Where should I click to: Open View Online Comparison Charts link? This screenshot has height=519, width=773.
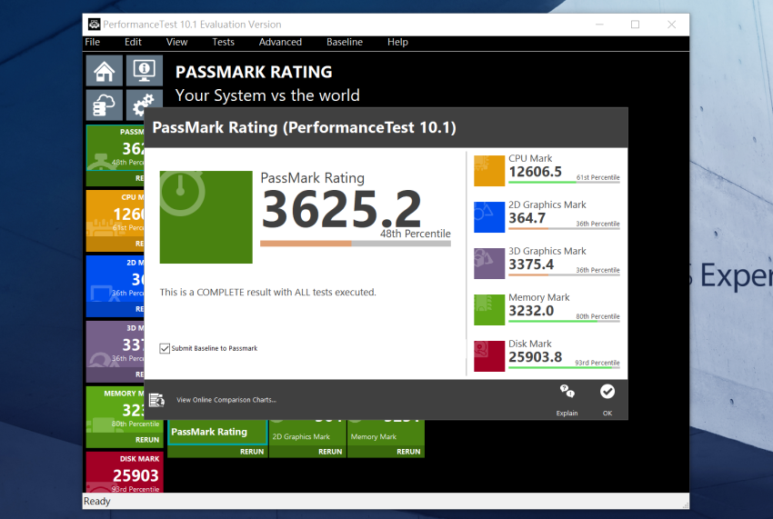226,400
